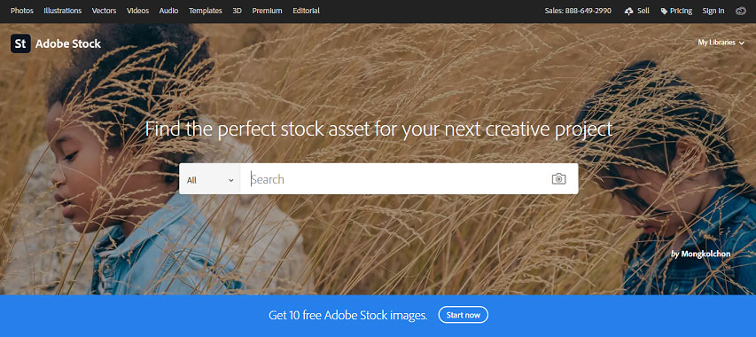
Task: Open the Vectors menu item
Action: [105, 11]
